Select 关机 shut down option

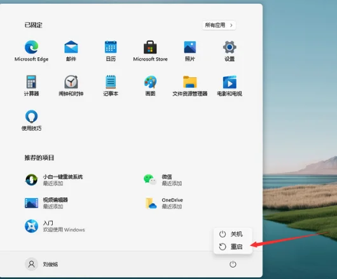point(233,234)
